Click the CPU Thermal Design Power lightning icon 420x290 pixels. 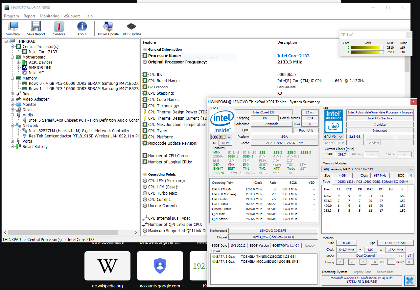pyautogui.click(x=145, y=112)
